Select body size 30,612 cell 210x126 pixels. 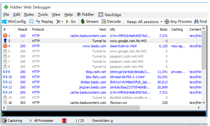click(x=162, y=82)
